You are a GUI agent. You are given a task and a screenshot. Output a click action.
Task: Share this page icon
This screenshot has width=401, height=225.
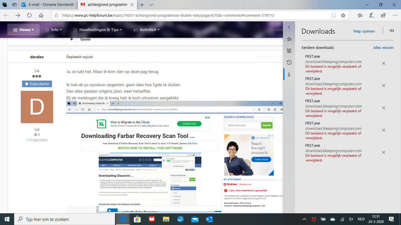tap(383, 15)
